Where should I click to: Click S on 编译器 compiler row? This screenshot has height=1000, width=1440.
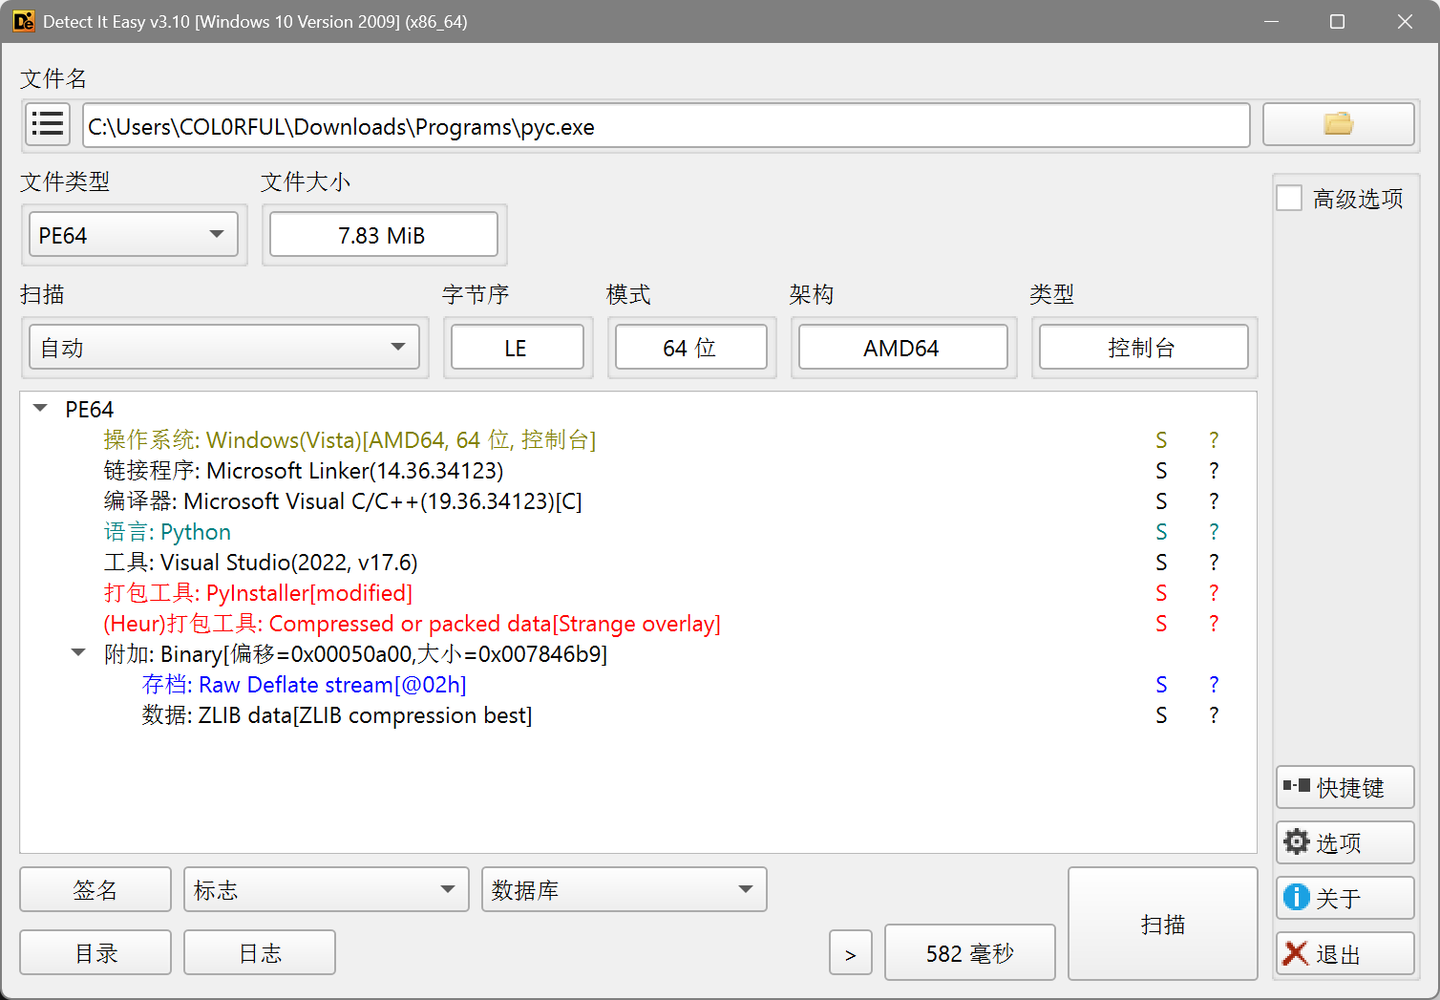1161,501
